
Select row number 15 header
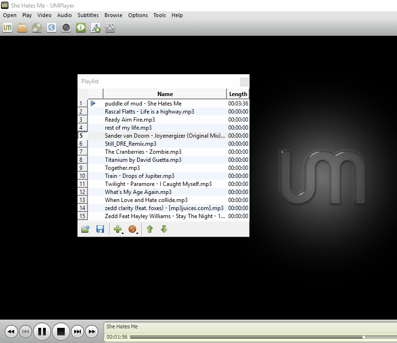[x=83, y=216]
